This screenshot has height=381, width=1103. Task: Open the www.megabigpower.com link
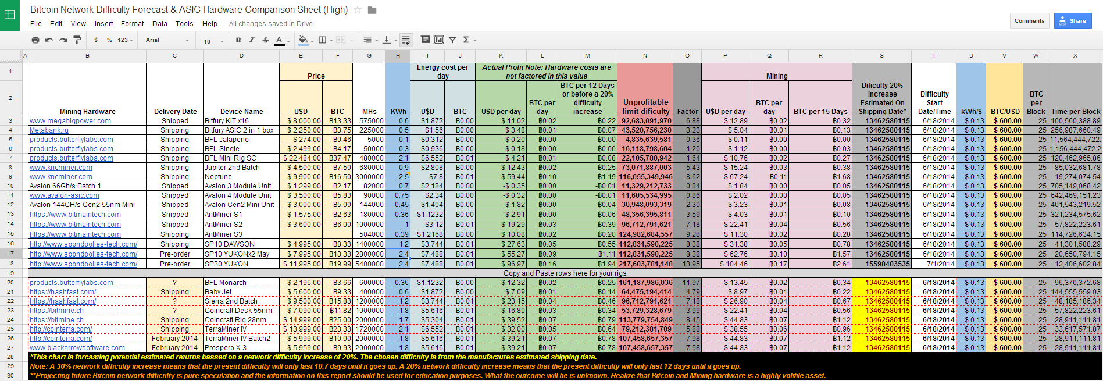pos(70,121)
